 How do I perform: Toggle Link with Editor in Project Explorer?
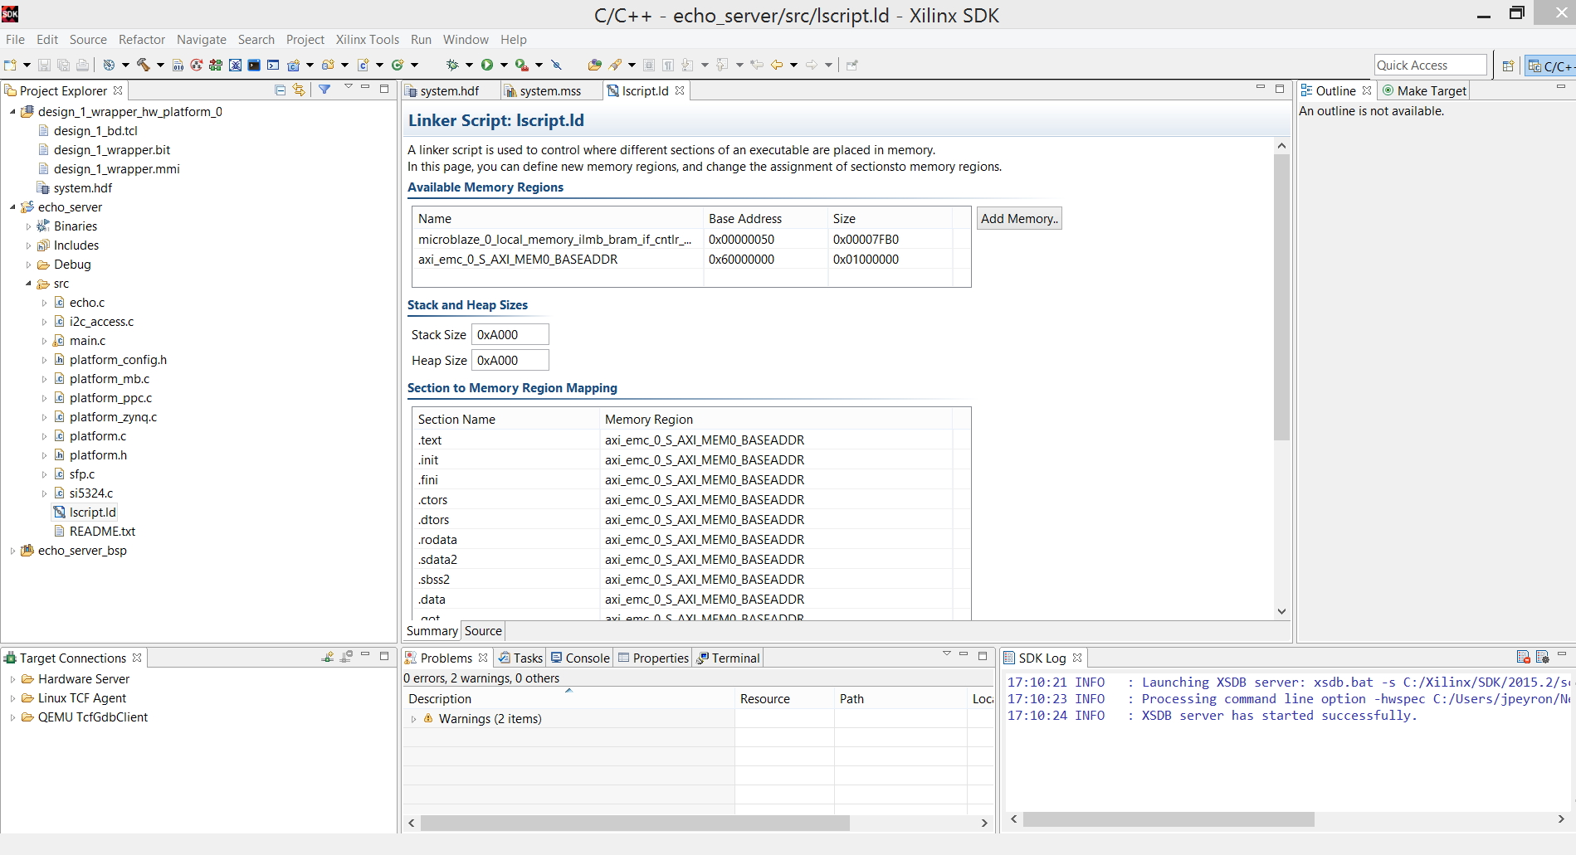(299, 90)
